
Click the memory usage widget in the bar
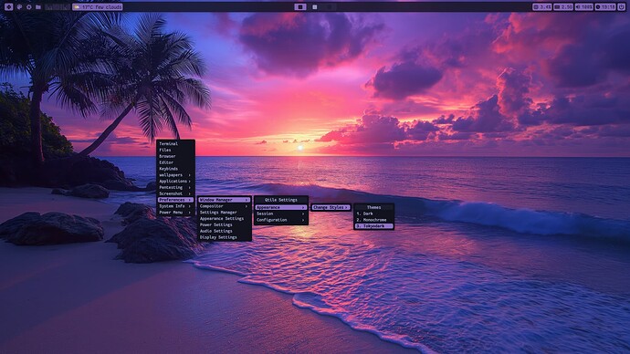563,6
